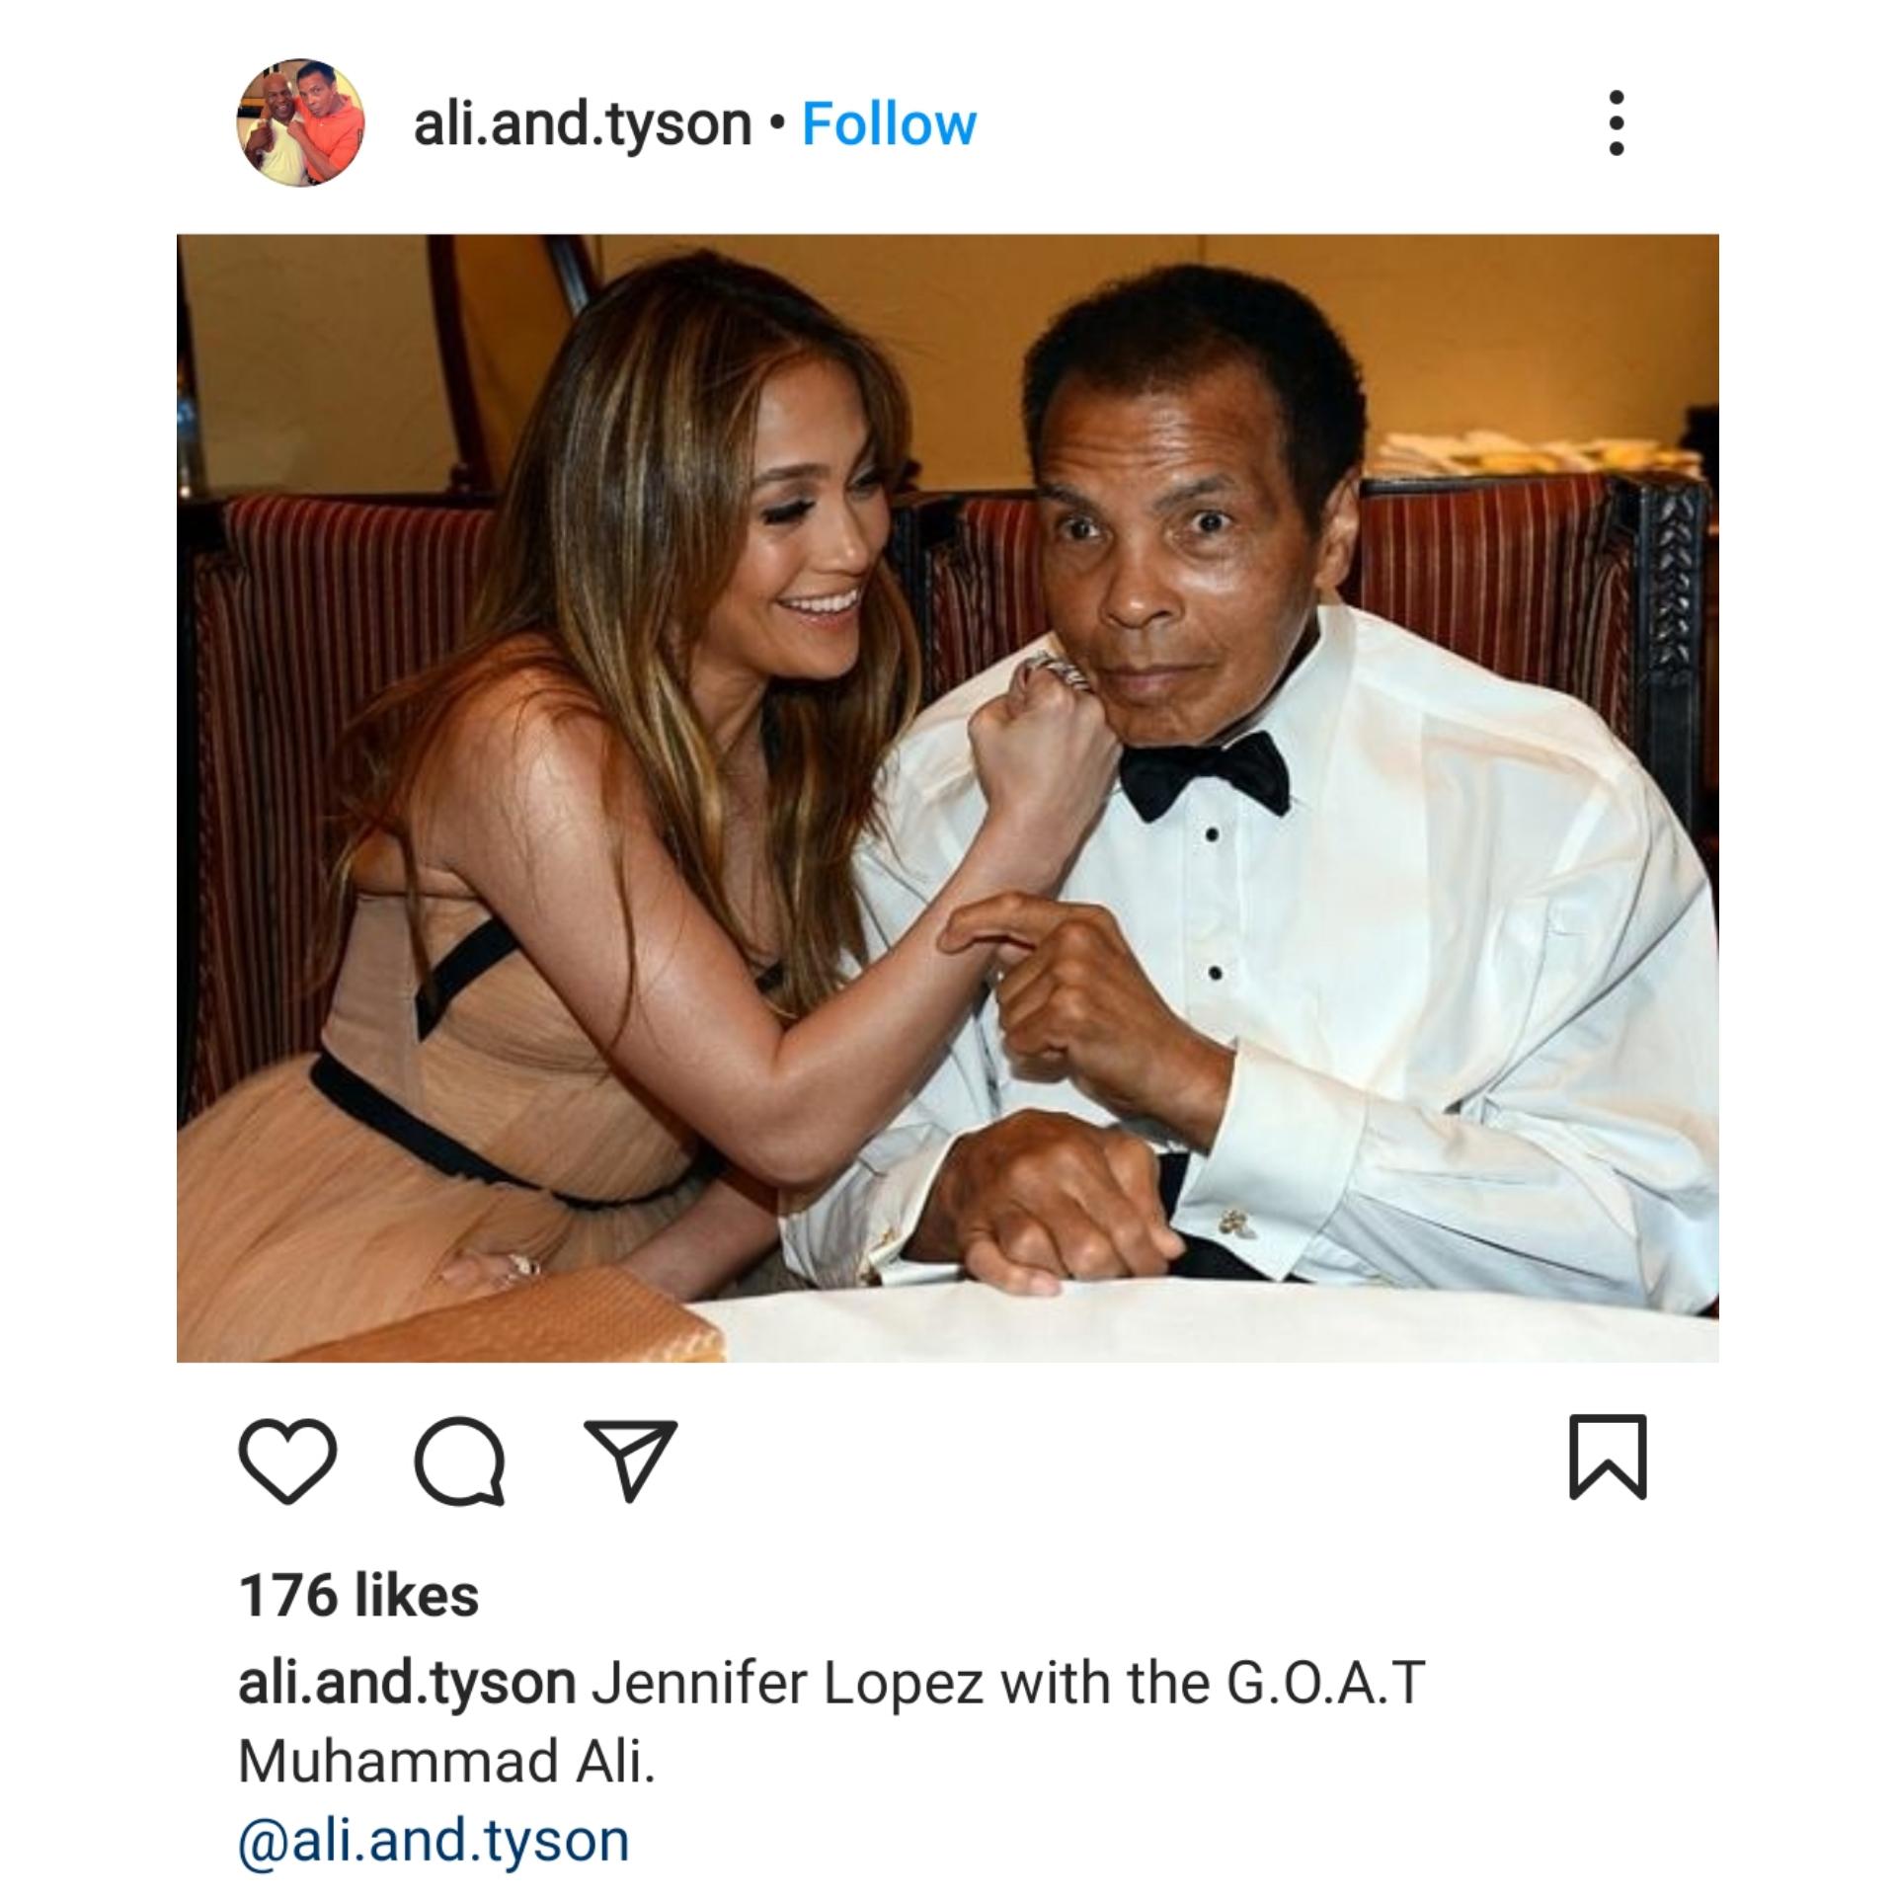Follow the ali.and.tyson account

pyautogui.click(x=889, y=124)
